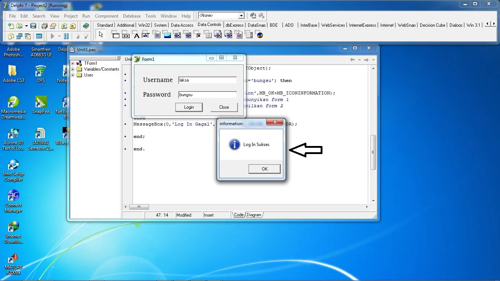Select the DBRadioGroup component icon
This screenshot has width=500, height=281.
click(208, 35)
